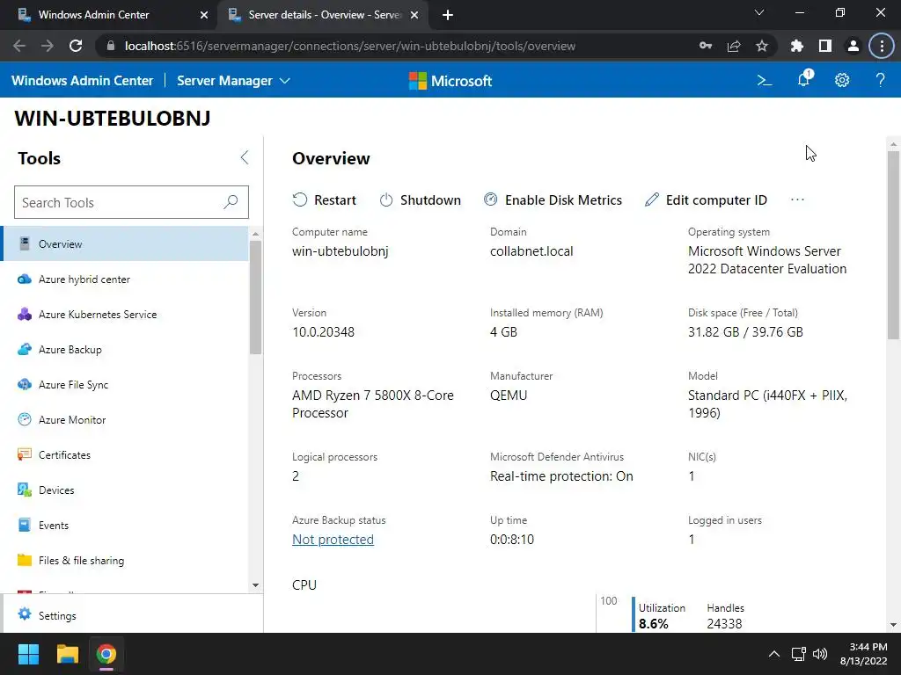Open the more actions ellipsis in Overview

797,200
